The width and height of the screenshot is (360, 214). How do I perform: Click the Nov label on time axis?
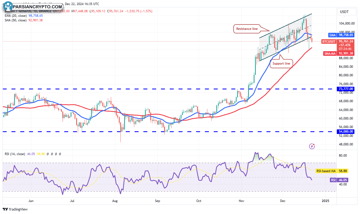tap(241, 201)
